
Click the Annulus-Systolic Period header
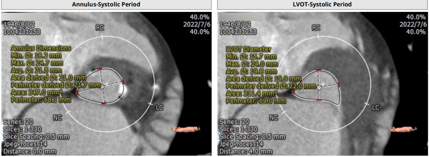[x=106, y=5]
